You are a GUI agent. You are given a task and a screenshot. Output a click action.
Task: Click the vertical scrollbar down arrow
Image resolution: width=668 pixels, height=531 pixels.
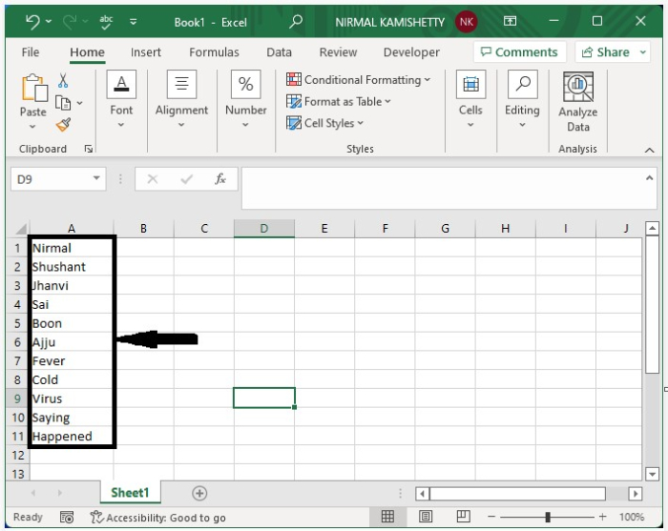click(652, 474)
